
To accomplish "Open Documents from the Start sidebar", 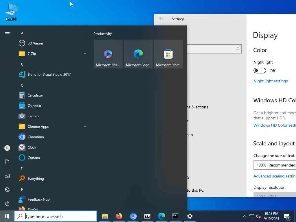I will click(7, 162).
